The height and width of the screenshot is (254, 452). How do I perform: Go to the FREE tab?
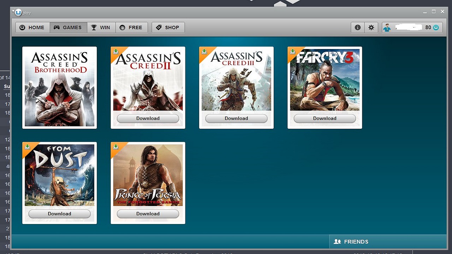132,28
